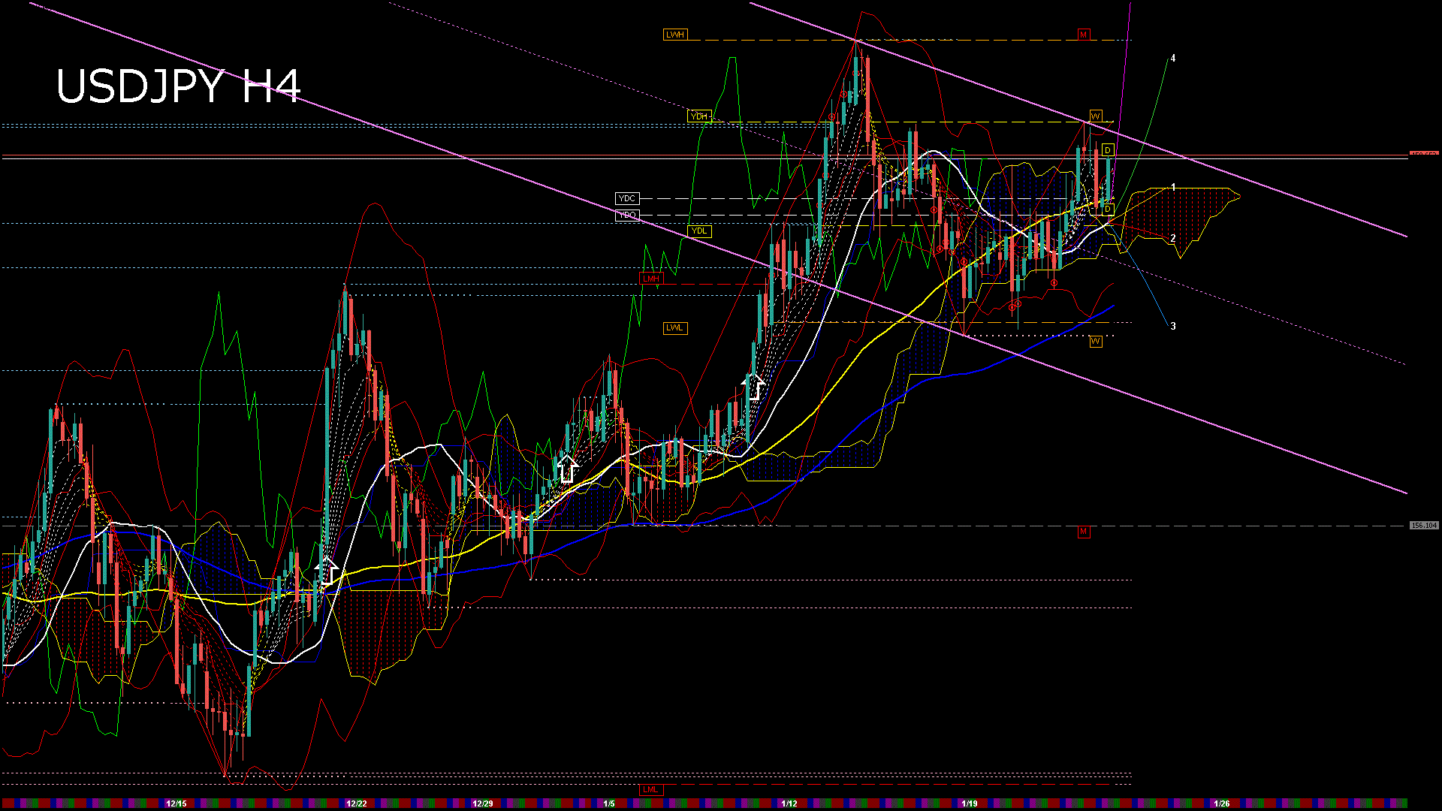Select the lower W badge above the dotted line
Viewport: 1442px width, 811px height.
point(1094,342)
